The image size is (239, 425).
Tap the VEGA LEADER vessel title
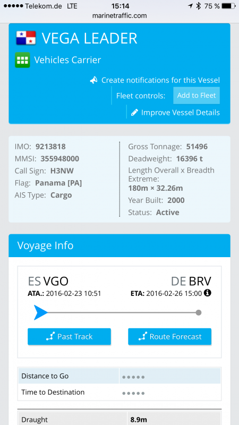tap(89, 38)
